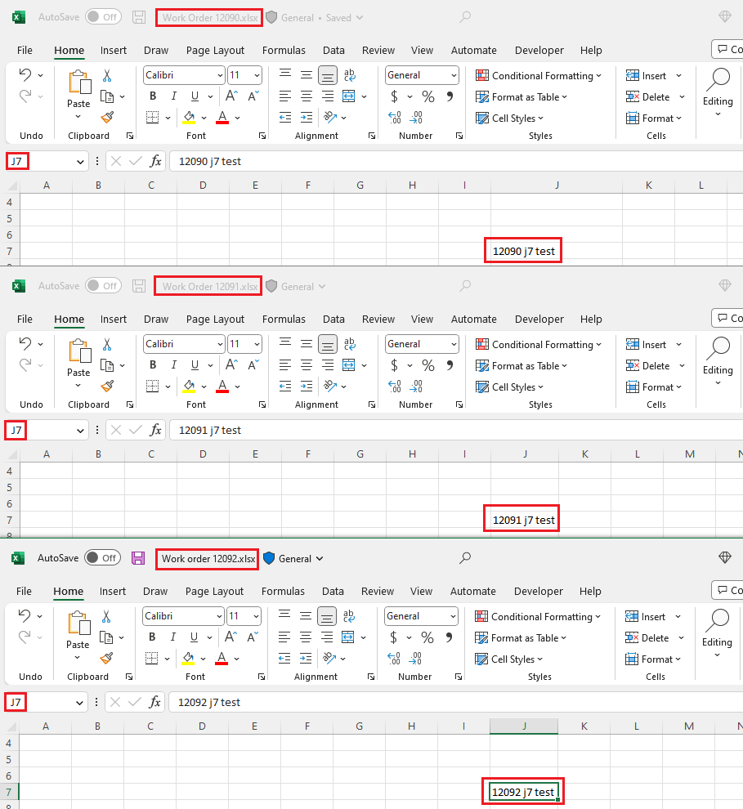Click Decrease Decimal in Work Order 12090 window
This screenshot has width=743, height=809.
tap(416, 118)
